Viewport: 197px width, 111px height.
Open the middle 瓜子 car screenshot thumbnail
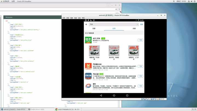click(x=114, y=51)
